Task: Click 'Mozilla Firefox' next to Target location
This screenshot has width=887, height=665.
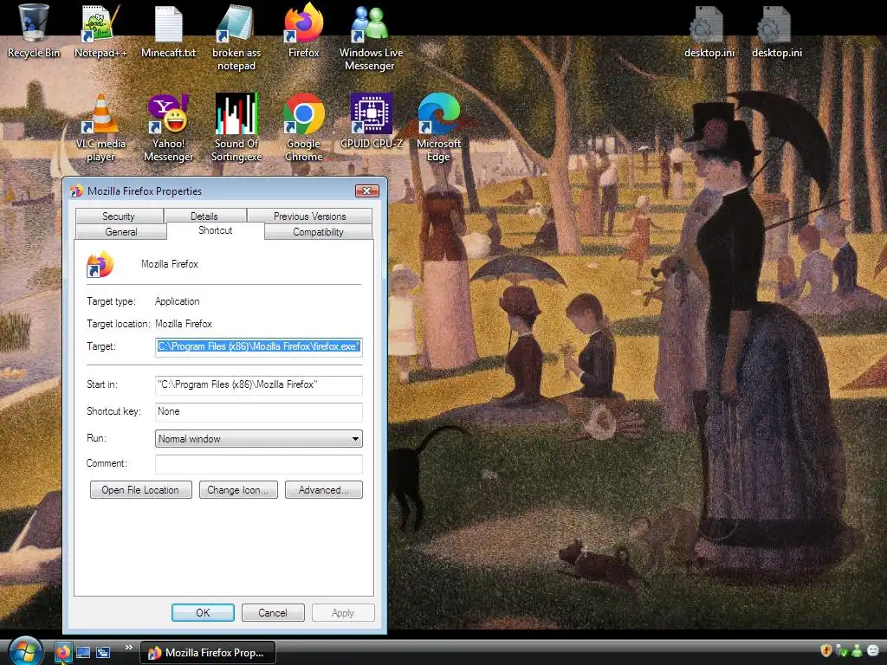Action: tap(184, 324)
